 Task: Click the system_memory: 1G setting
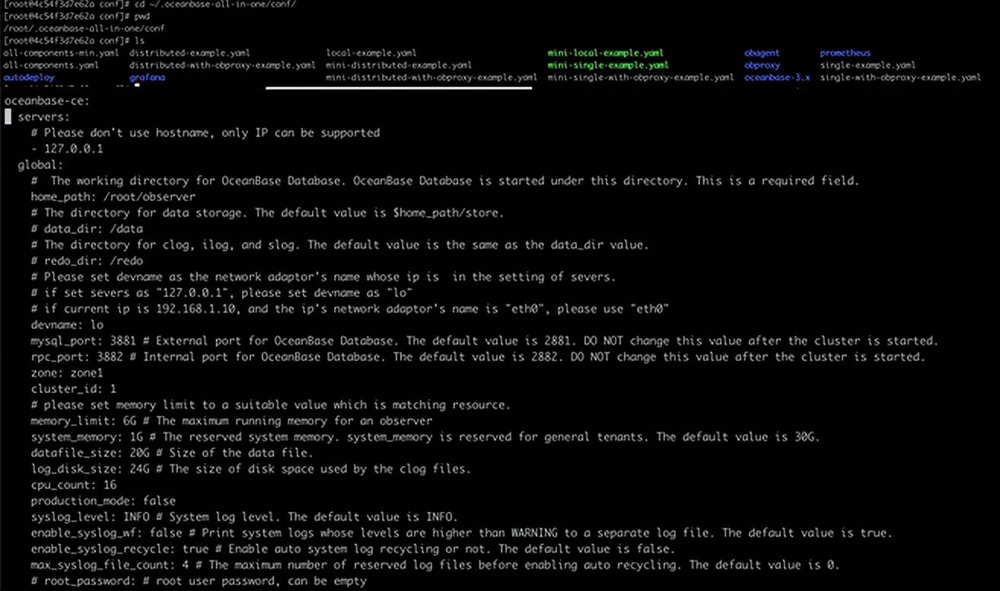[x=87, y=436]
